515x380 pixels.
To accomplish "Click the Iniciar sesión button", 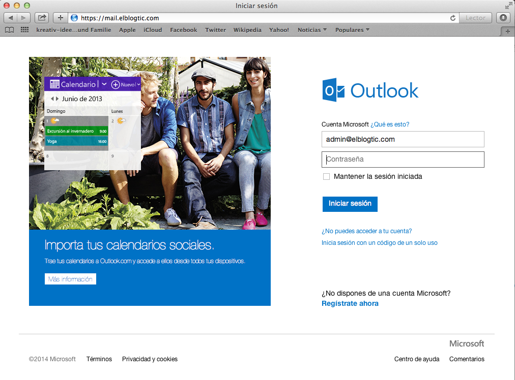I will [x=350, y=204].
